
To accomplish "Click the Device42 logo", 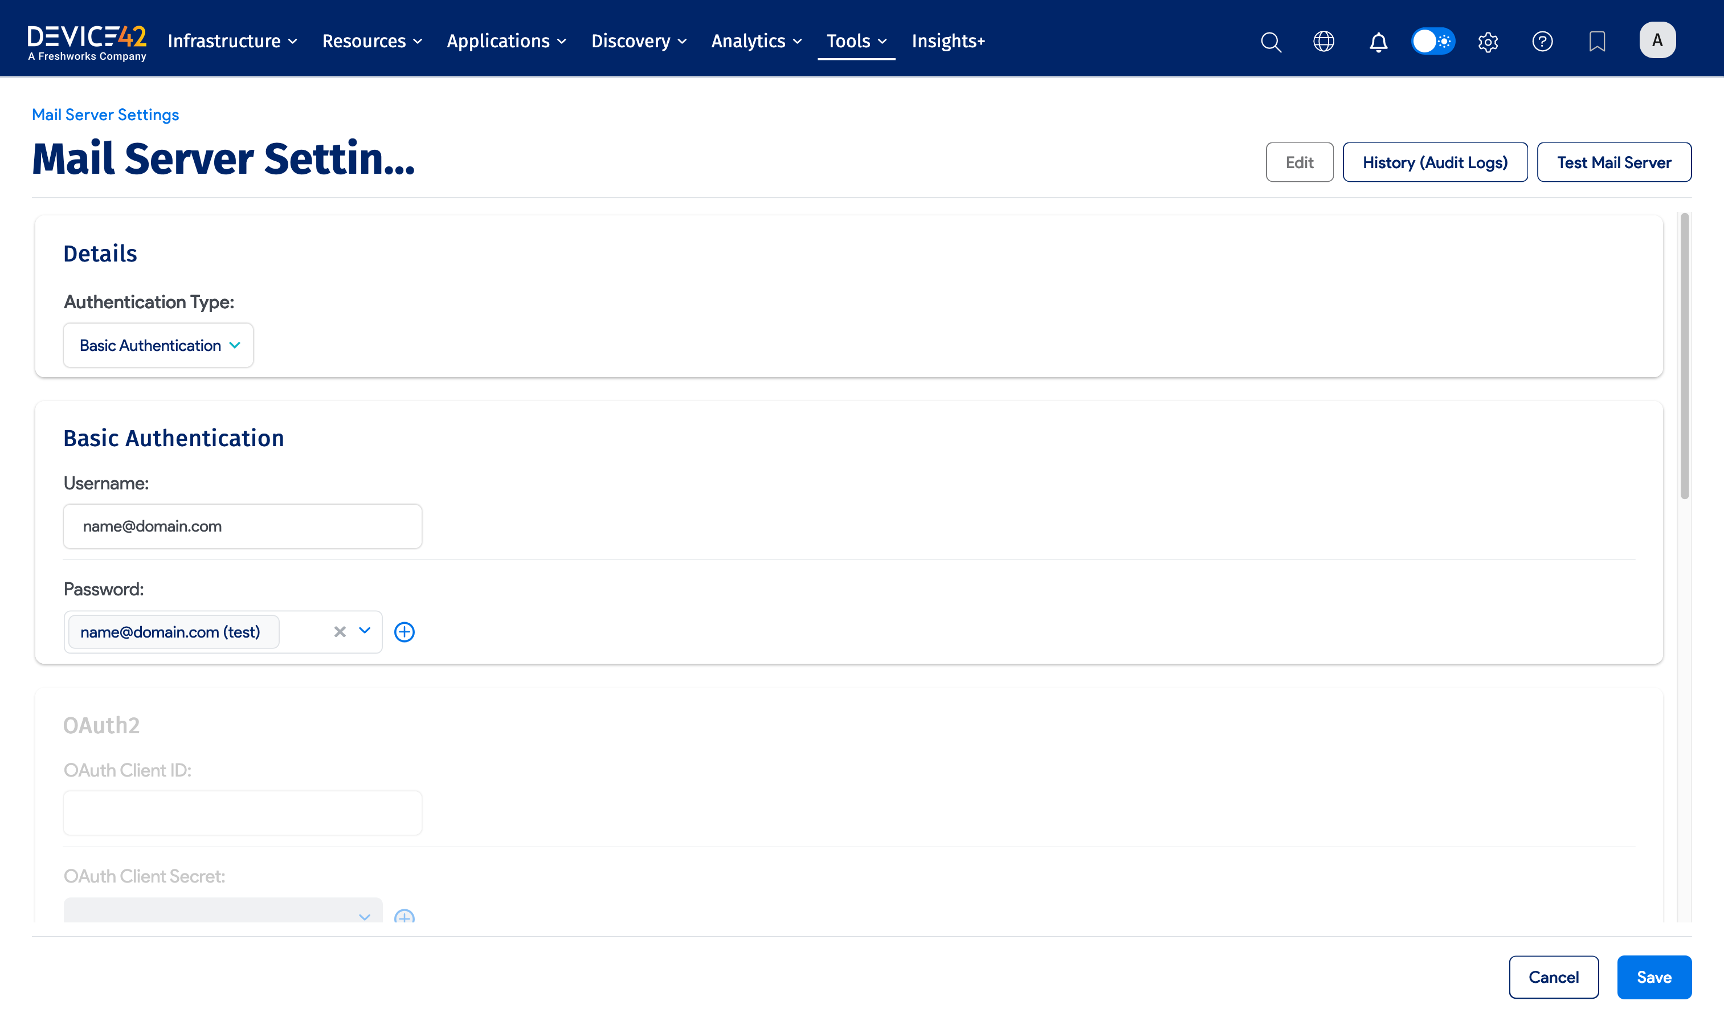I will pos(87,42).
